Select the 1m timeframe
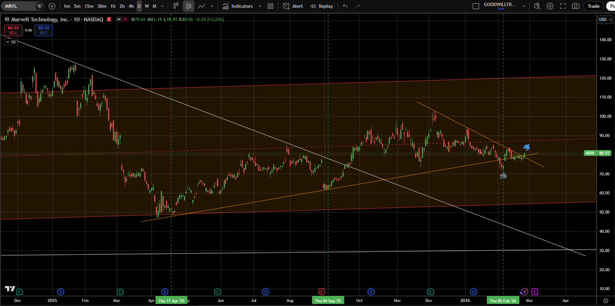Image resolution: width=615 pixels, height=306 pixels. [x=67, y=6]
